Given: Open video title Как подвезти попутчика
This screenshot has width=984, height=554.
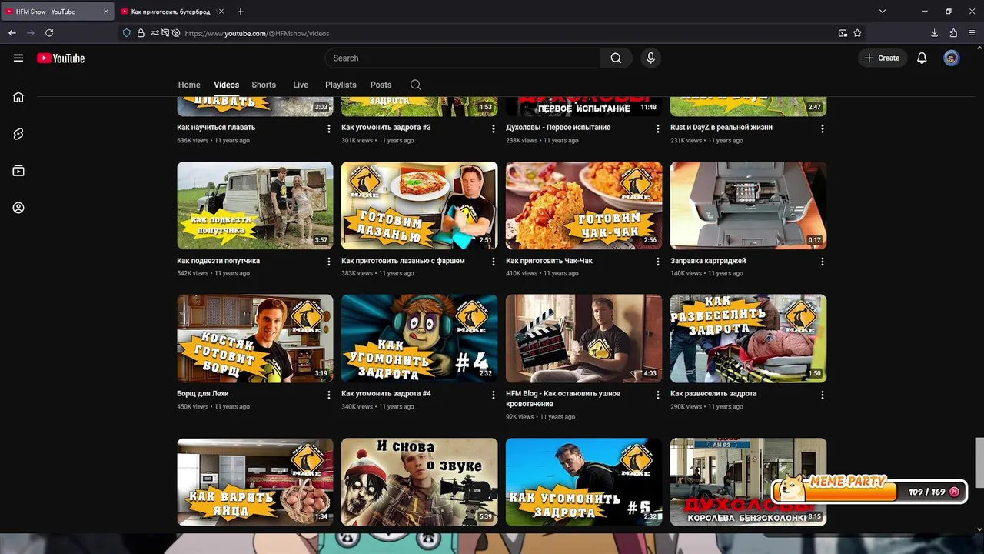Looking at the screenshot, I should pos(218,260).
